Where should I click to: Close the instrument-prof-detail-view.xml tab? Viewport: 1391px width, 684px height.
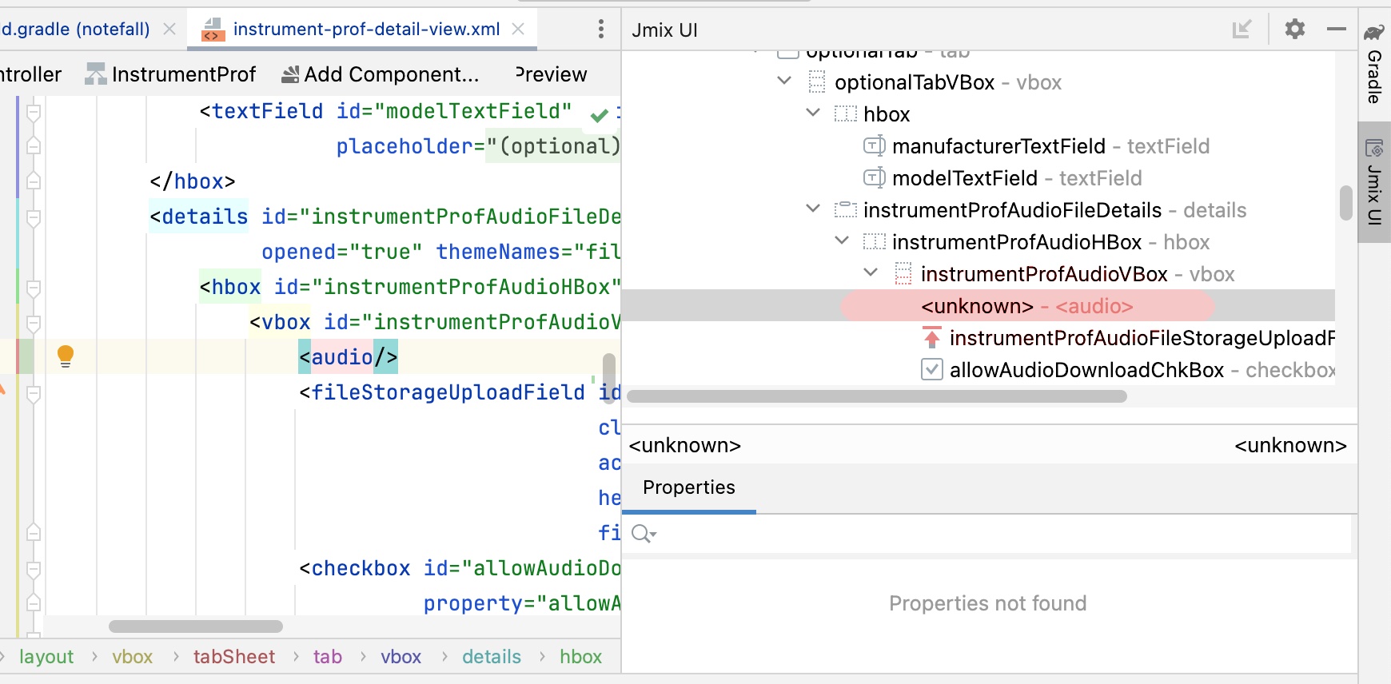click(x=518, y=30)
